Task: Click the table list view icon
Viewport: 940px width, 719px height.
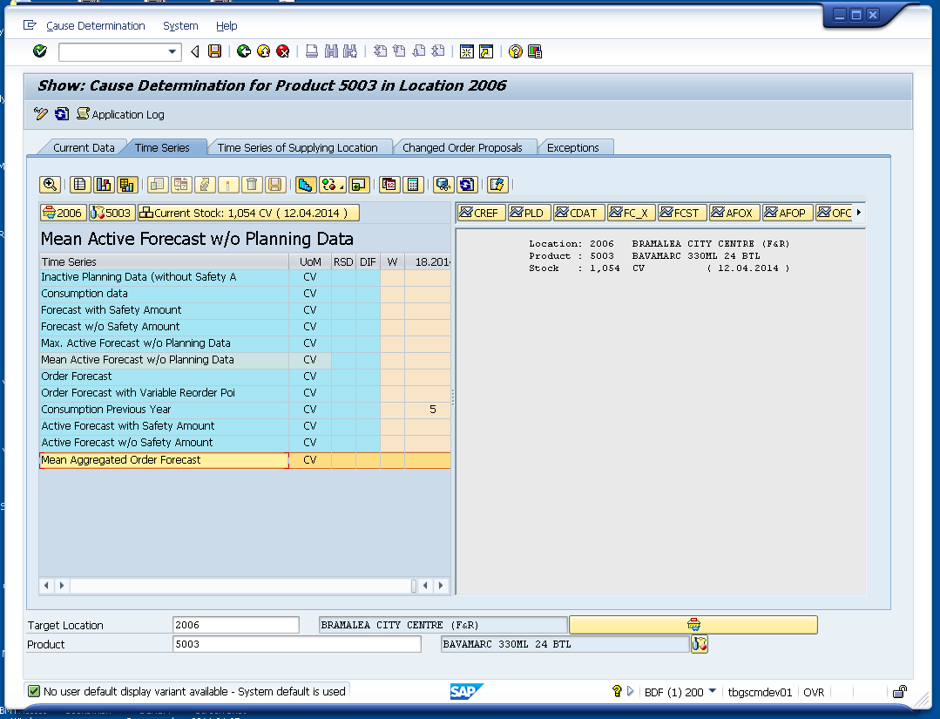Action: tap(80, 185)
